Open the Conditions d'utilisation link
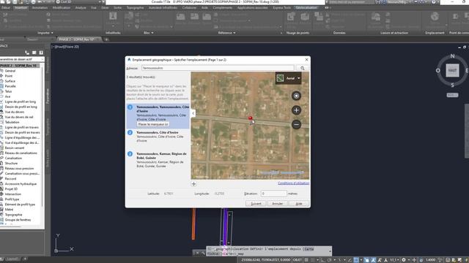This screenshot has width=469, height=263. click(293, 183)
